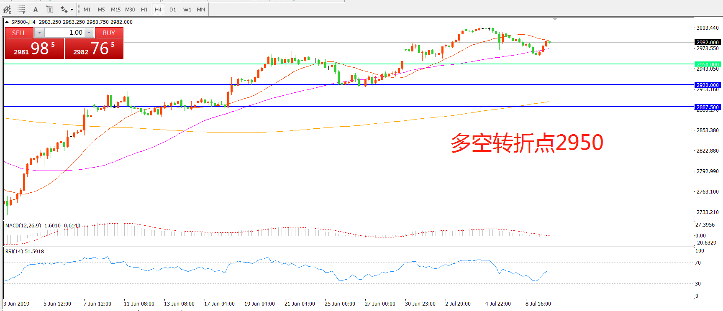Switch to M1 timeframe
This screenshot has width=723, height=311.
87,9
